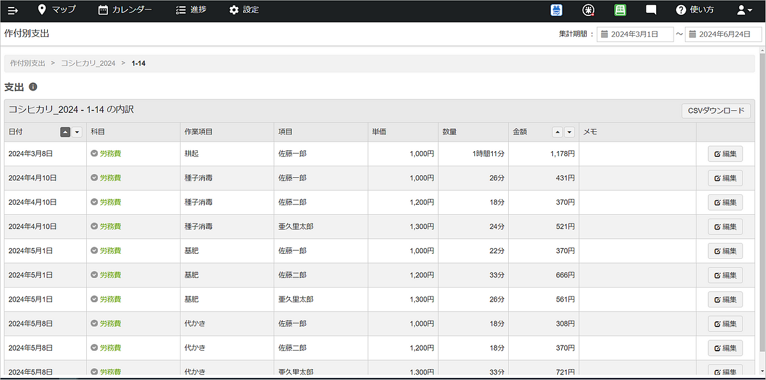Click the green pesticide search book icon
This screenshot has height=380, width=766.
(x=619, y=10)
